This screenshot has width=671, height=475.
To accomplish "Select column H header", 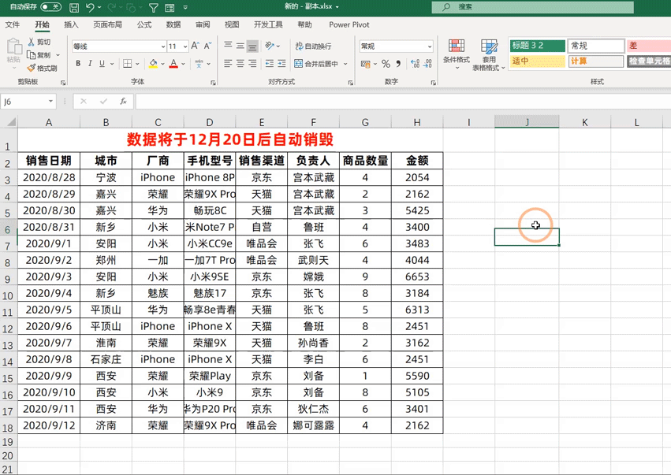I will click(x=417, y=122).
